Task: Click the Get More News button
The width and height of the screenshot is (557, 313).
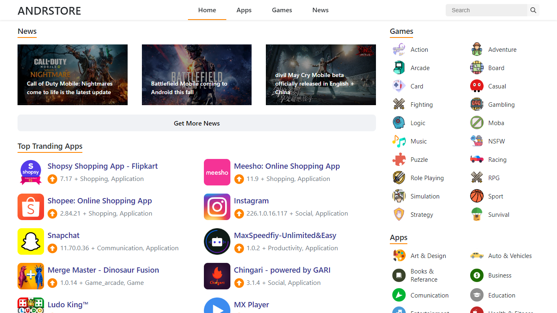Action: tap(197, 123)
